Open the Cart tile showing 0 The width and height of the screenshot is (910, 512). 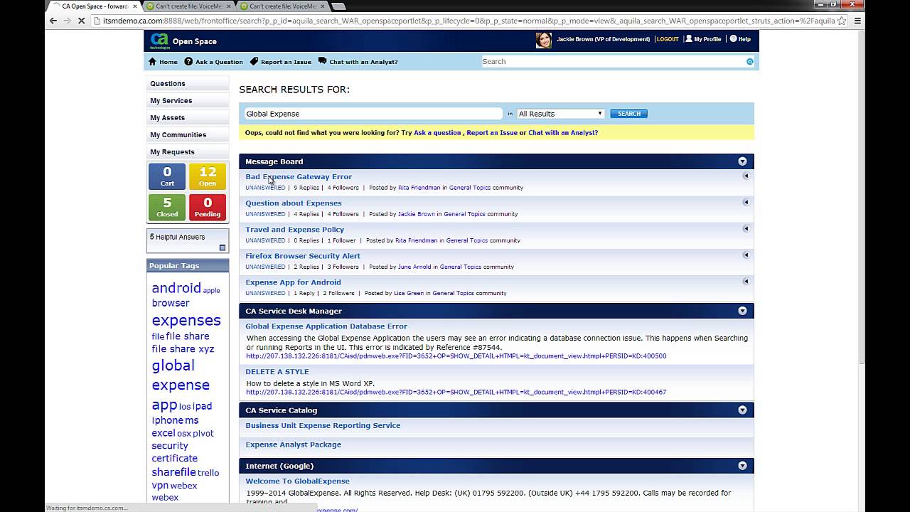[x=167, y=176]
